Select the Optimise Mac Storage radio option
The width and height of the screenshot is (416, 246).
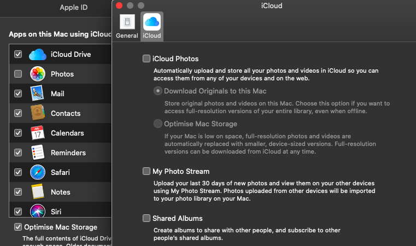pos(158,124)
